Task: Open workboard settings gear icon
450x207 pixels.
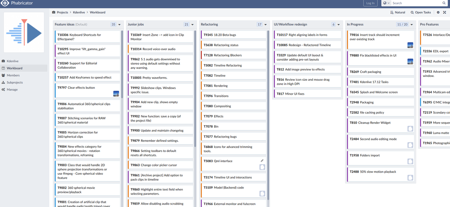Action: coord(438,12)
